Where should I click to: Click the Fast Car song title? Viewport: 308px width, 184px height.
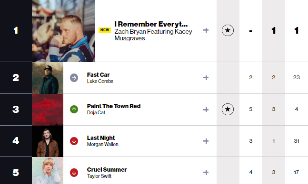tap(98, 75)
